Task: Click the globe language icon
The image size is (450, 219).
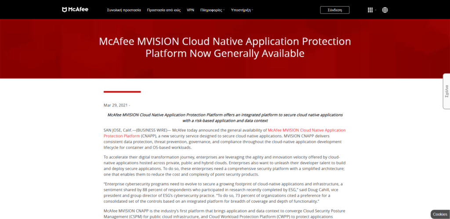Action: click(385, 10)
